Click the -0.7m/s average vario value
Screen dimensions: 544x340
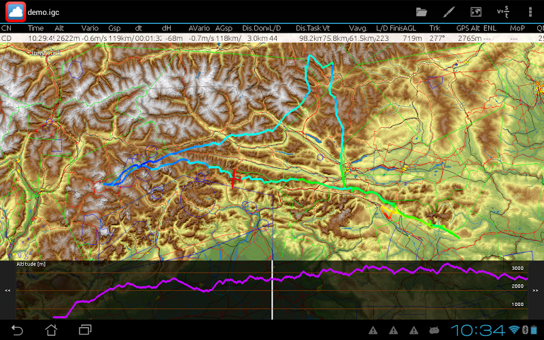tap(201, 38)
